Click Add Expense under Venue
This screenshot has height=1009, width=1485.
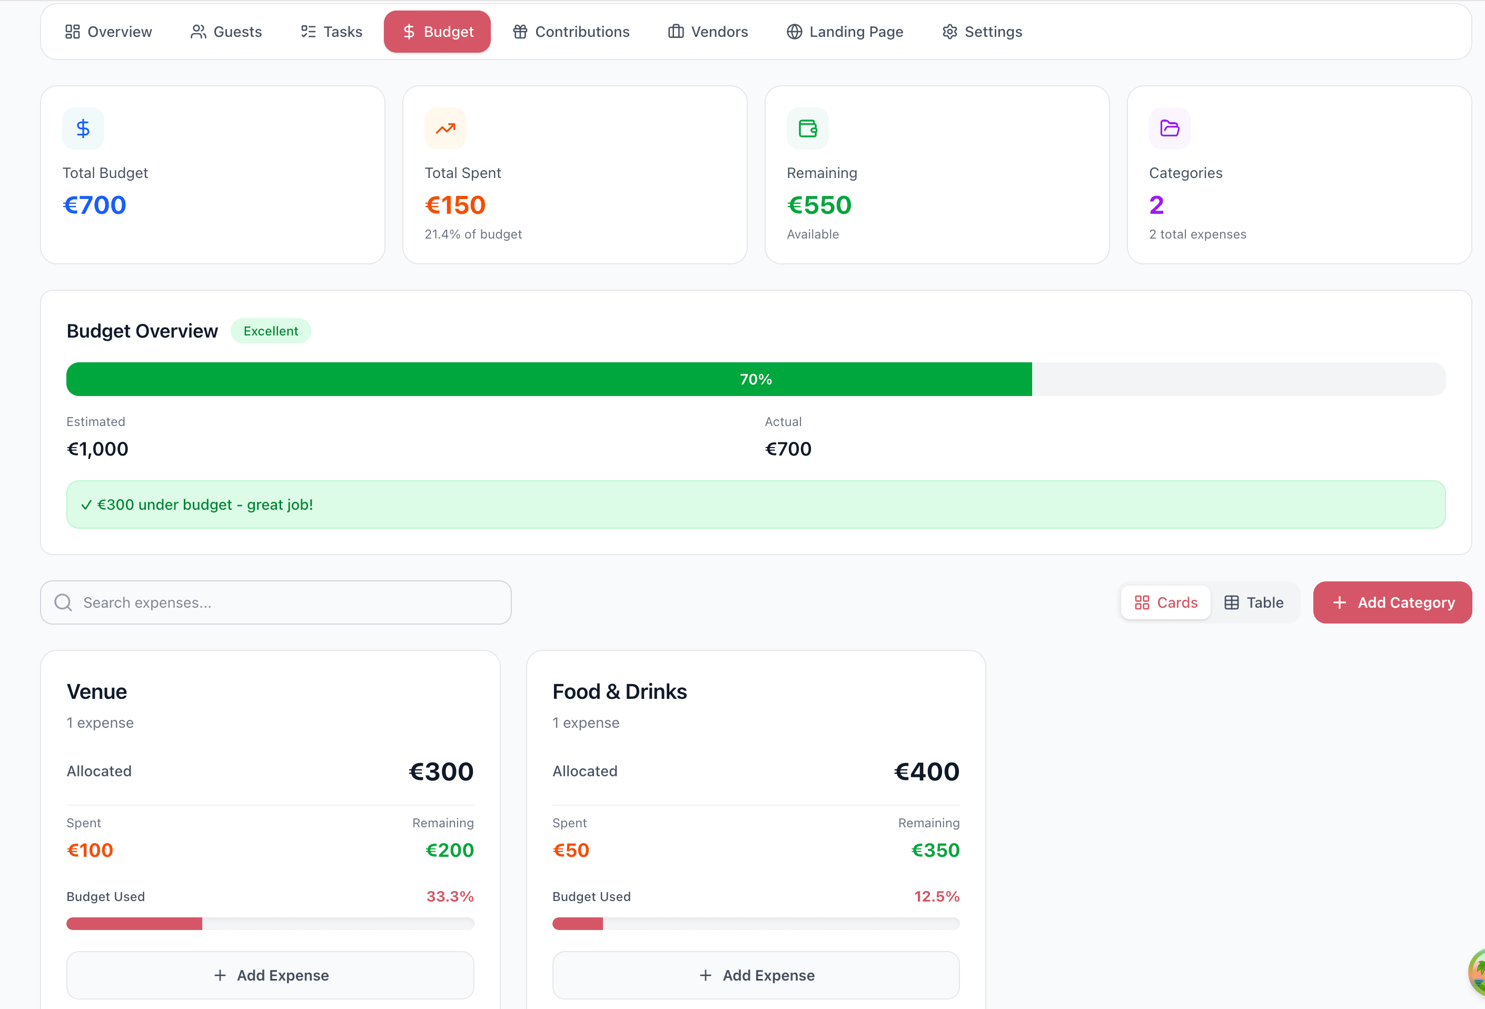[270, 975]
